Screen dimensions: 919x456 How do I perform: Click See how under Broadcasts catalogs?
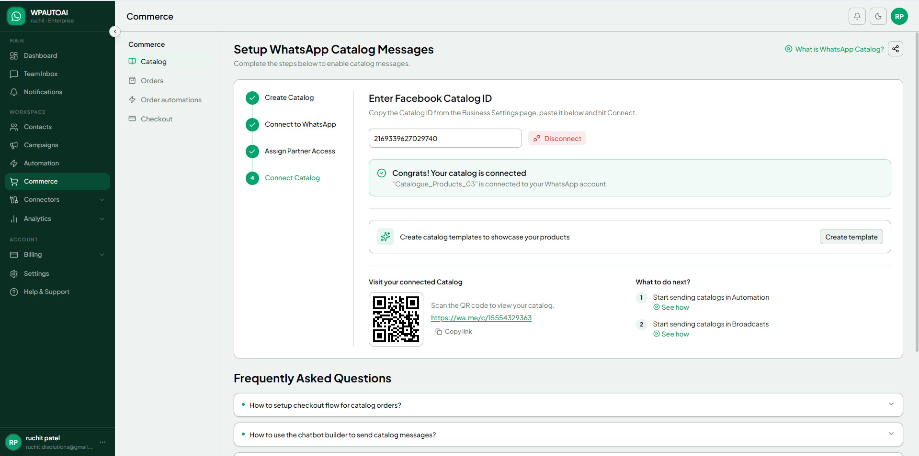671,334
